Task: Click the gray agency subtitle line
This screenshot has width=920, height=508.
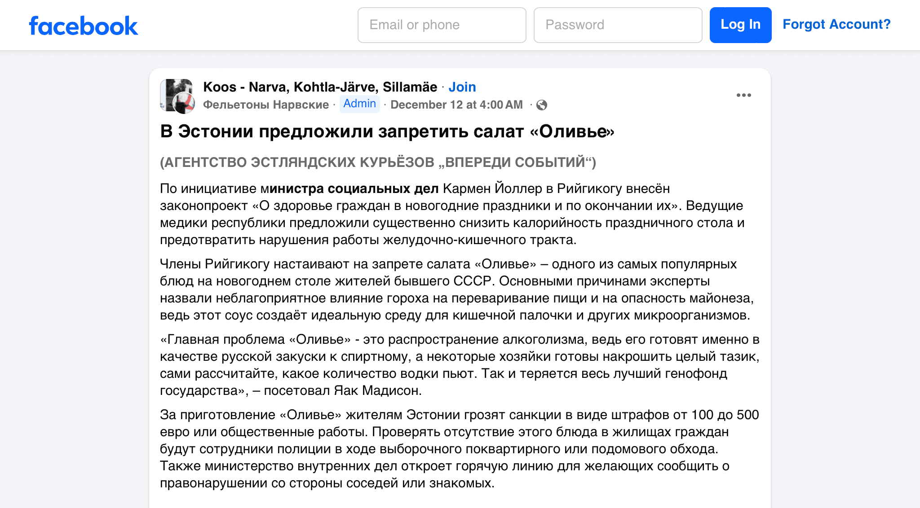Action: click(x=377, y=164)
